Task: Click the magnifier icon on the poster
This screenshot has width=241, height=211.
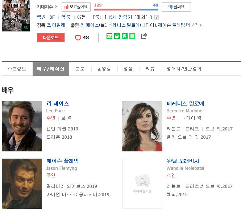Action: [x=26, y=27]
